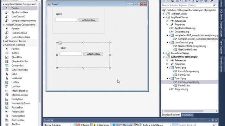Click vxButtonBase button in selected user control
The image size is (225, 126).
[93, 54]
